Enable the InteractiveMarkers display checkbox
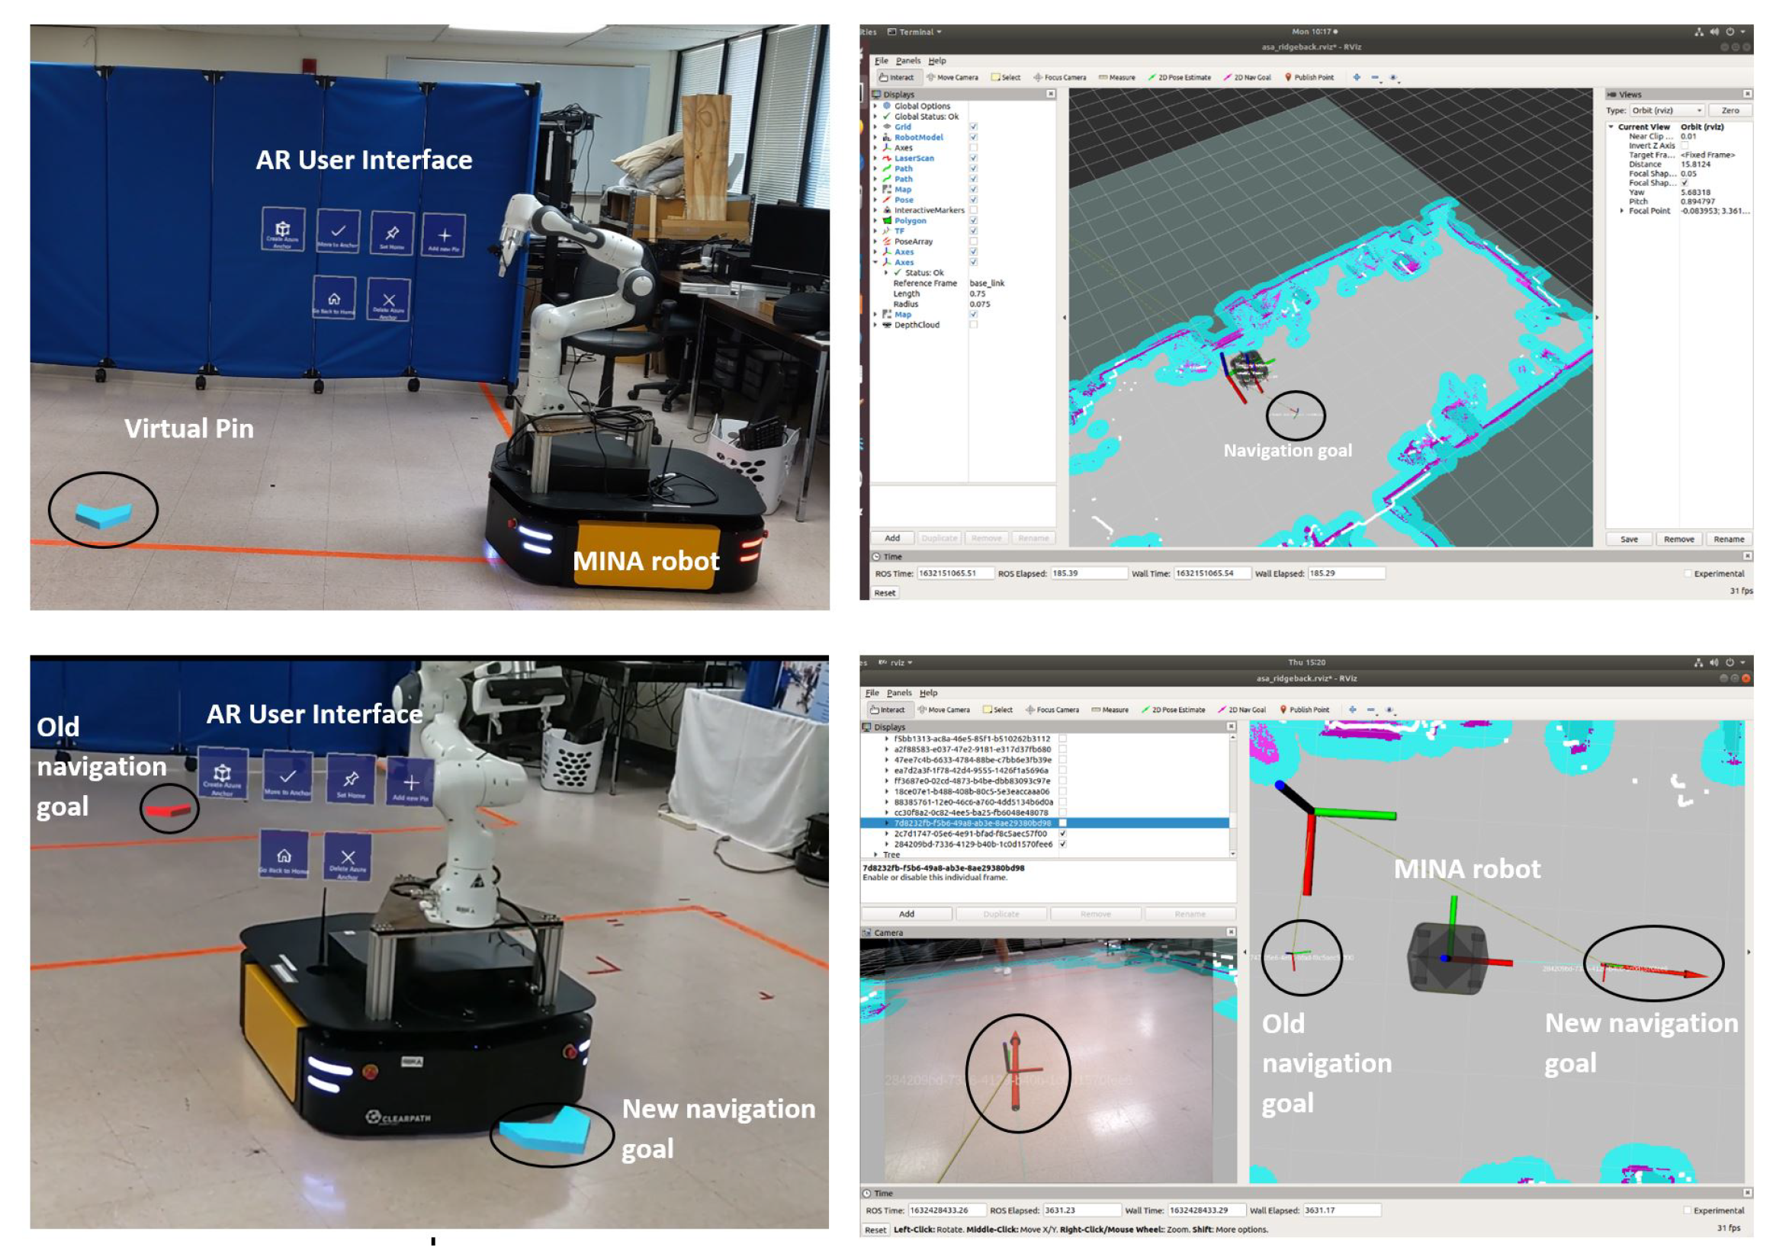The height and width of the screenshot is (1260, 1773). pyautogui.click(x=972, y=210)
